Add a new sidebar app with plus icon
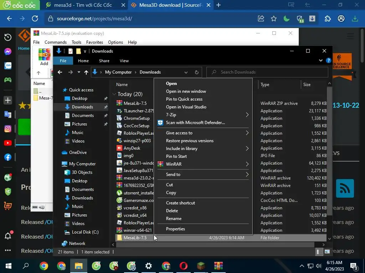The width and height of the screenshot is (365, 273). pyautogui.click(x=8, y=100)
